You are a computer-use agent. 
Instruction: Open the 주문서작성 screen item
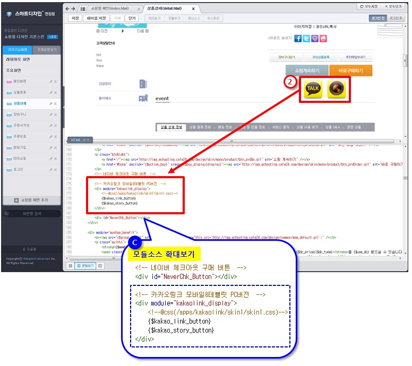tap(21, 126)
